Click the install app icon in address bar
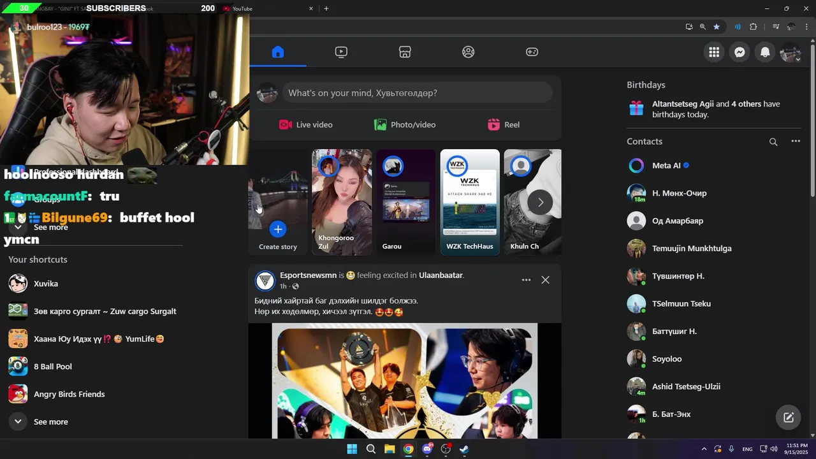 click(689, 27)
